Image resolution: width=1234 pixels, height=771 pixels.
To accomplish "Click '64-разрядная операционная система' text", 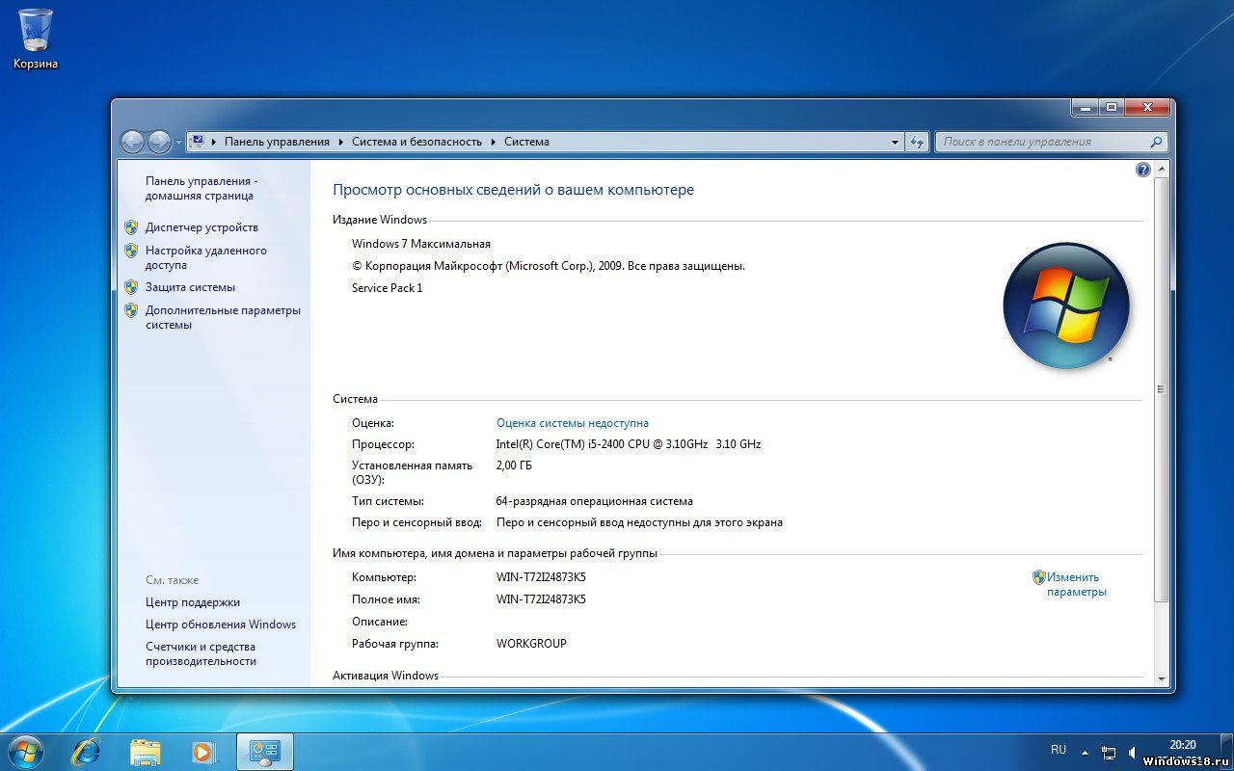I will tap(595, 501).
